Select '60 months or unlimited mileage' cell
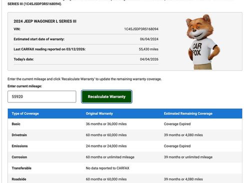The image size is (244, 183). 110,157
